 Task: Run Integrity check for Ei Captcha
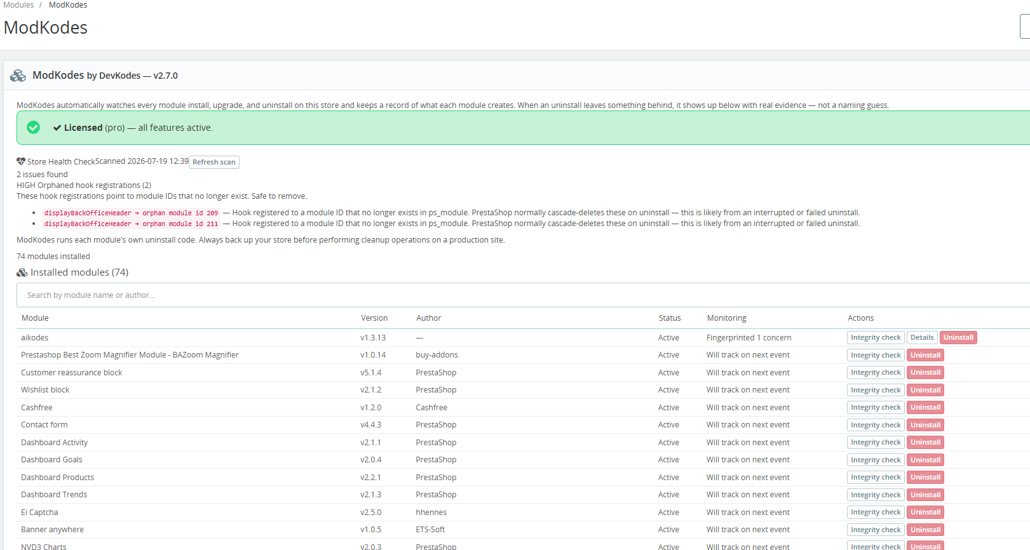(876, 513)
